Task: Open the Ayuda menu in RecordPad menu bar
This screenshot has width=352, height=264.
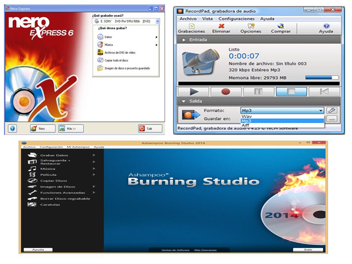Action: 267,19
